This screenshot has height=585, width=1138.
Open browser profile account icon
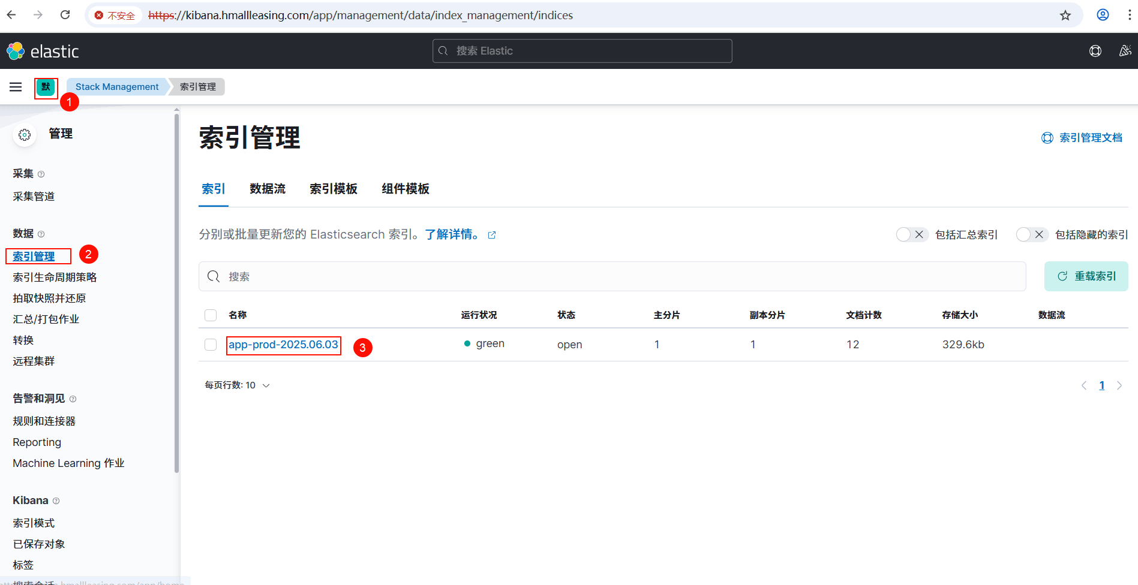[1103, 15]
